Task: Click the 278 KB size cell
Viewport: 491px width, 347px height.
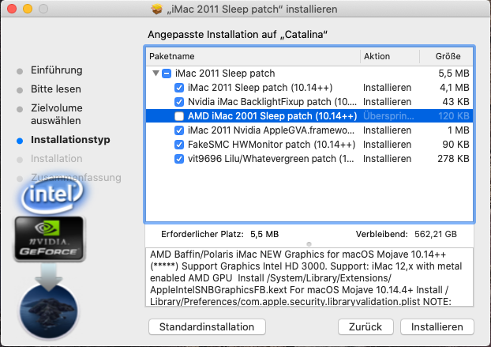Action: 453,159
